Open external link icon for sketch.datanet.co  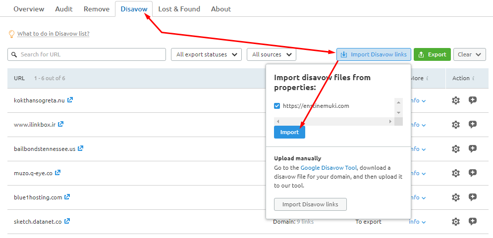click(67, 221)
